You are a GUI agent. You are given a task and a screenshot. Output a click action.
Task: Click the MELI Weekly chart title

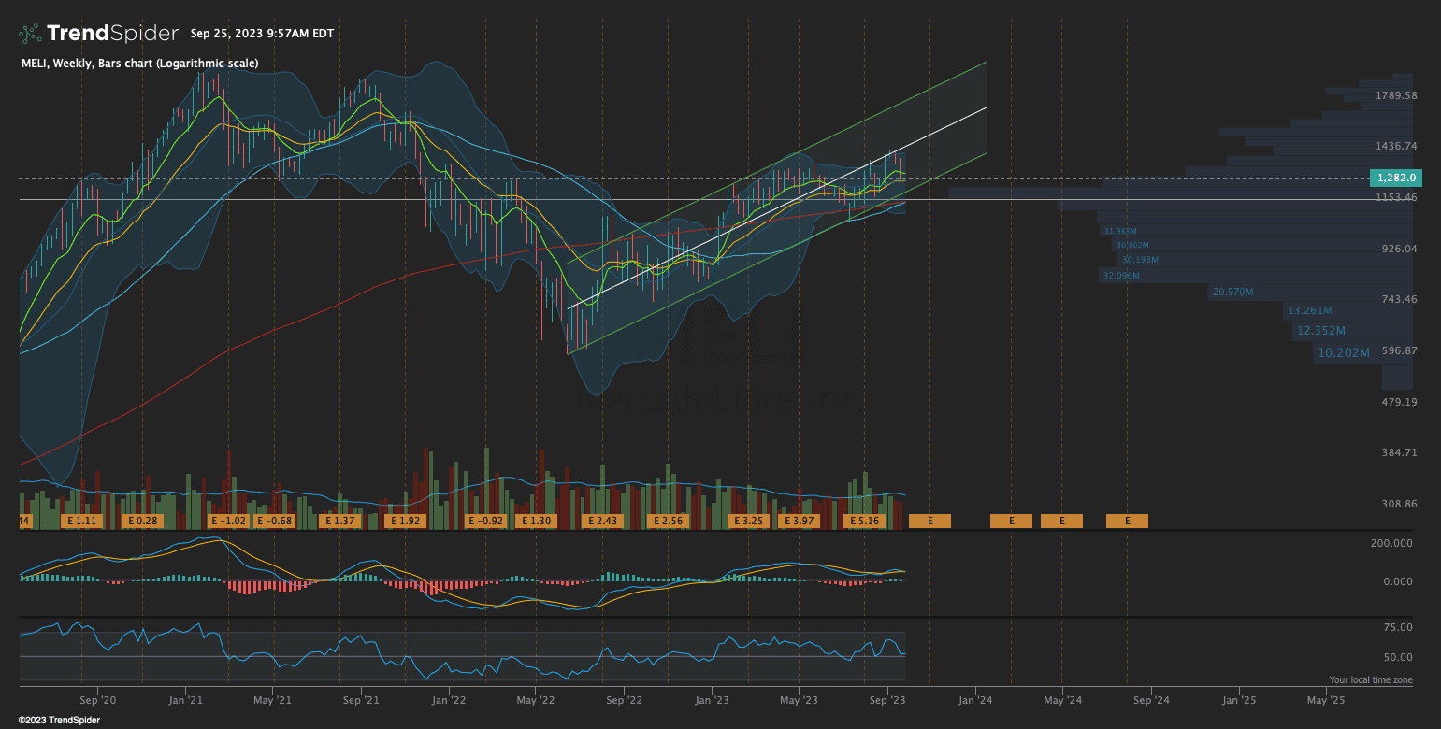coord(140,64)
